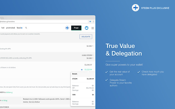Click the SteemPlus extension icon in browser toolbar
This screenshot has height=109, width=175.
click(x=90, y=22)
